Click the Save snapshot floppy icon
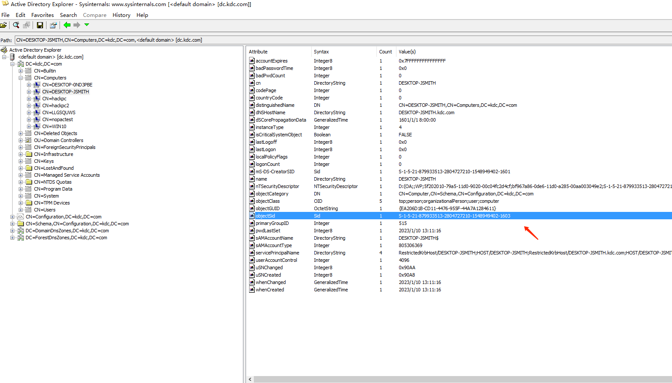The height and width of the screenshot is (383, 672). [x=40, y=25]
